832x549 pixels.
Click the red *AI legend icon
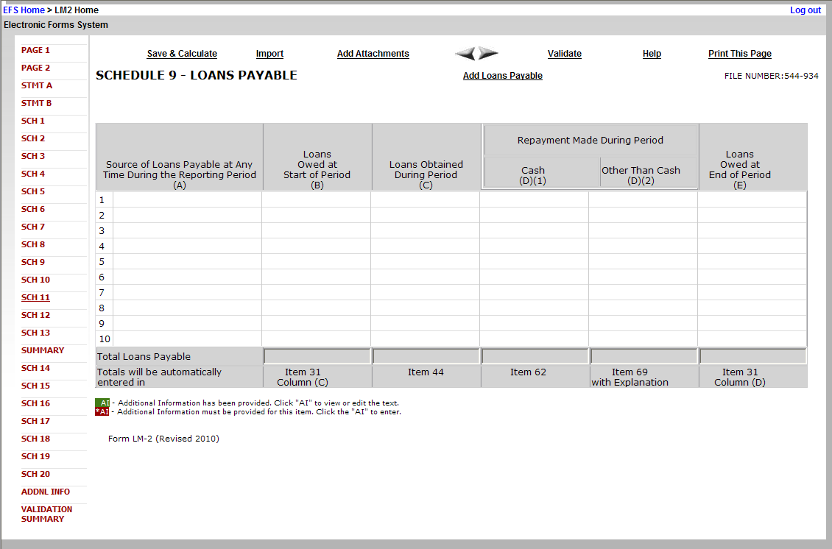coord(102,411)
